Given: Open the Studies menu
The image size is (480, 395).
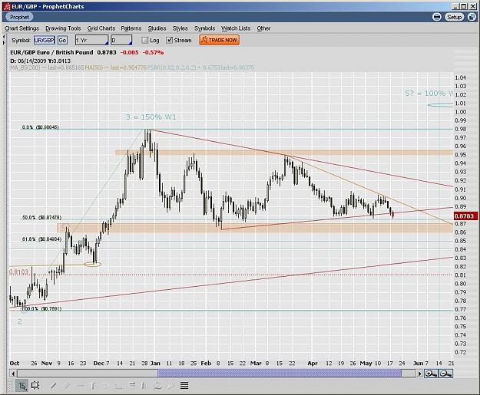Looking at the screenshot, I should [x=157, y=28].
